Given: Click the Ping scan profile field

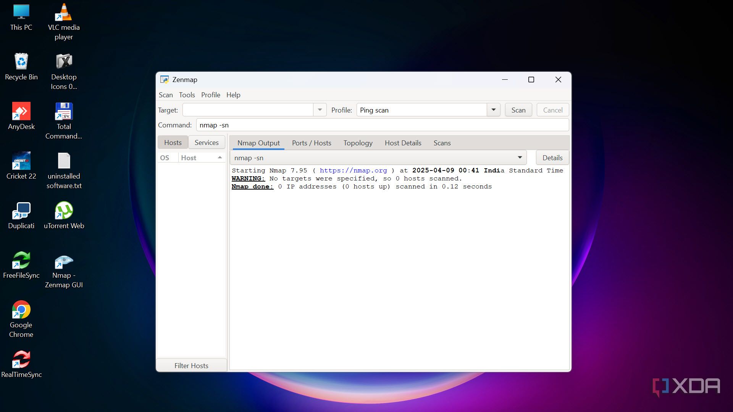Looking at the screenshot, I should 421,110.
